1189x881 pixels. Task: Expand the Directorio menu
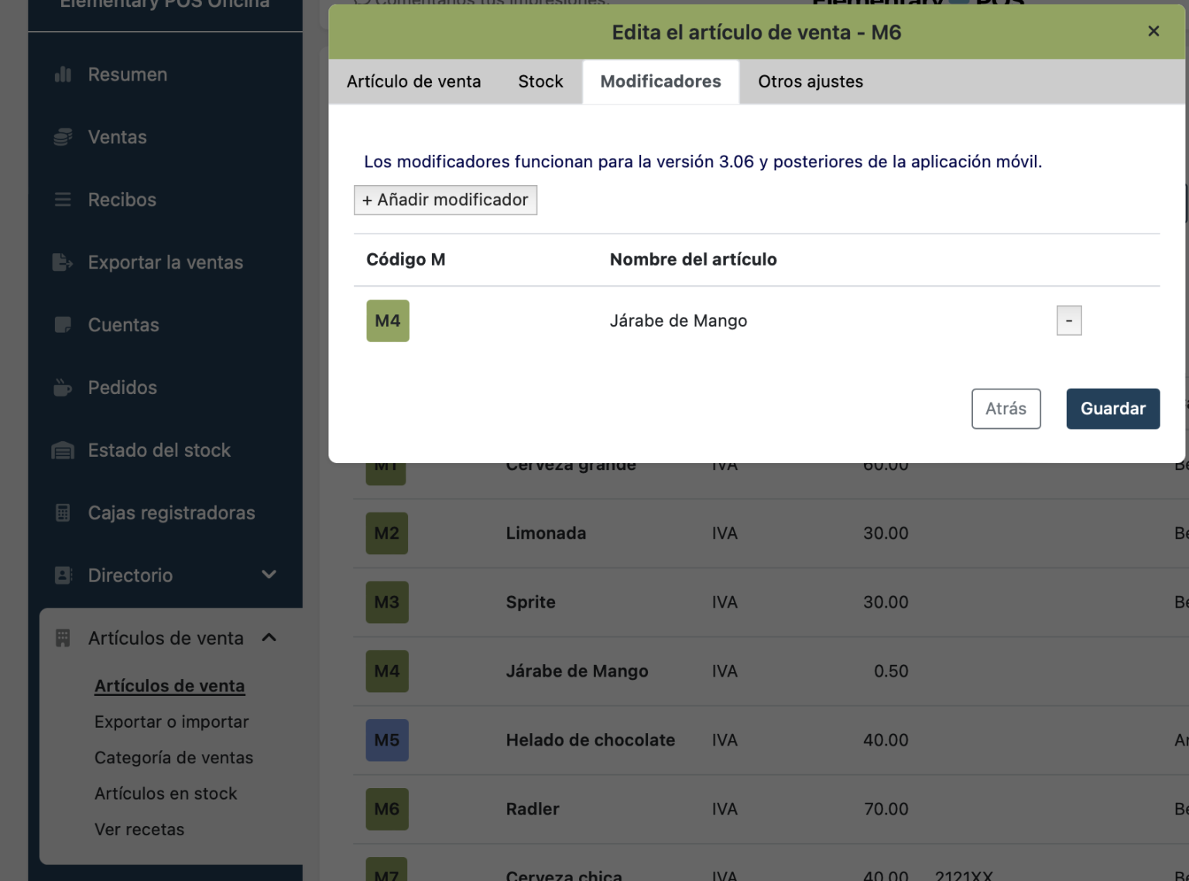pyautogui.click(x=269, y=574)
